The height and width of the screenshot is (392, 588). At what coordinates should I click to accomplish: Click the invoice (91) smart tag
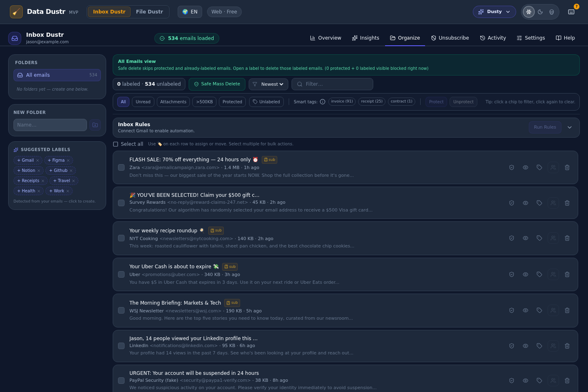[342, 101]
